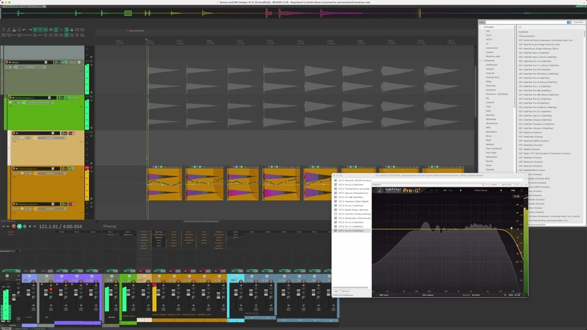Open the Param button in FX window
587x330 pixels.
coord(493,185)
